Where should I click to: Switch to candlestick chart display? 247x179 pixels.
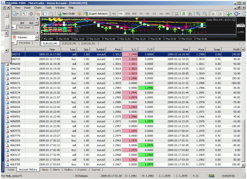[x=183, y=14]
